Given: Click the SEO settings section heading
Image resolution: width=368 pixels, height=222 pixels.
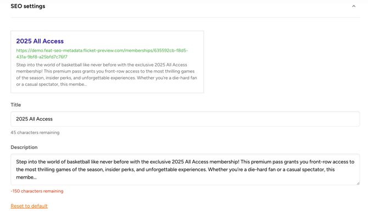Looking at the screenshot, I should pos(27,6).
